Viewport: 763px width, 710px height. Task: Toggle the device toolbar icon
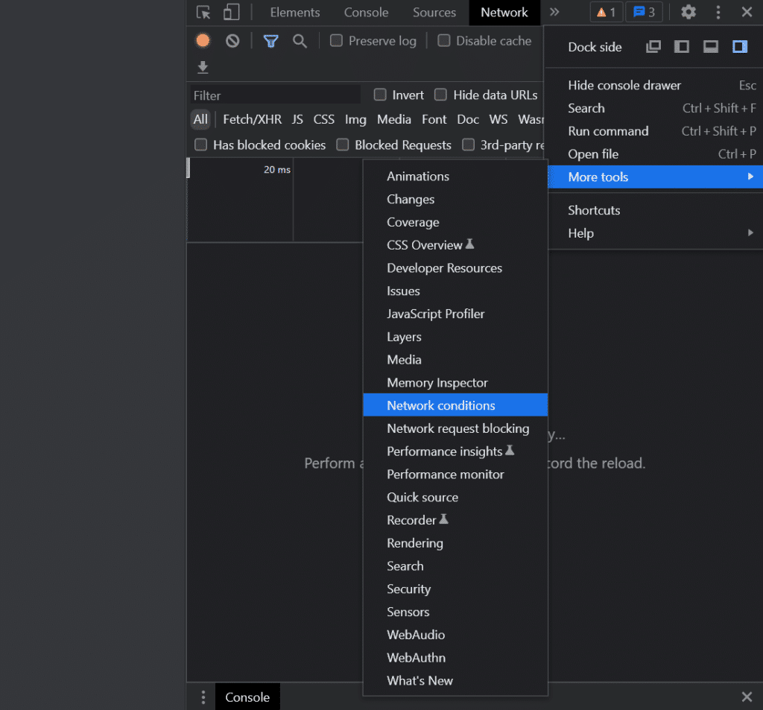231,13
